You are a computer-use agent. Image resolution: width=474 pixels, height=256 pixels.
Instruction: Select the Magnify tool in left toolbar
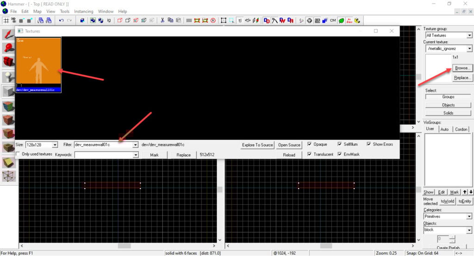8,48
